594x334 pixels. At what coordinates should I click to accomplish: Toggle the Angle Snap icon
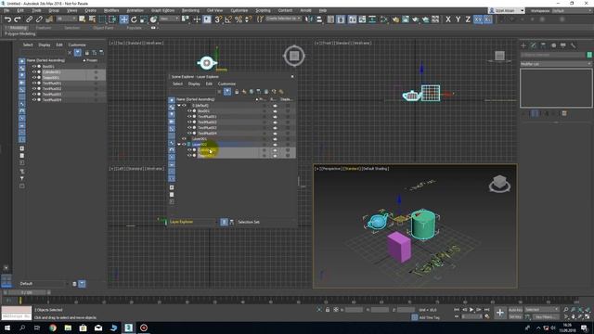click(228, 19)
